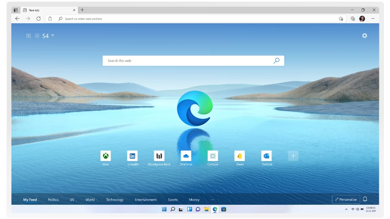Image resolution: width=390 pixels, height=219 pixels.
Task: Open the Outlook quick link tile
Action: pyautogui.click(x=267, y=156)
